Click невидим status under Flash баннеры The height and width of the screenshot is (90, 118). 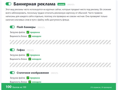[x=37, y=36]
